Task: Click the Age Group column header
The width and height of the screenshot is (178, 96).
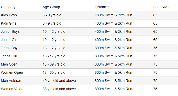Action: [x=51, y=7]
